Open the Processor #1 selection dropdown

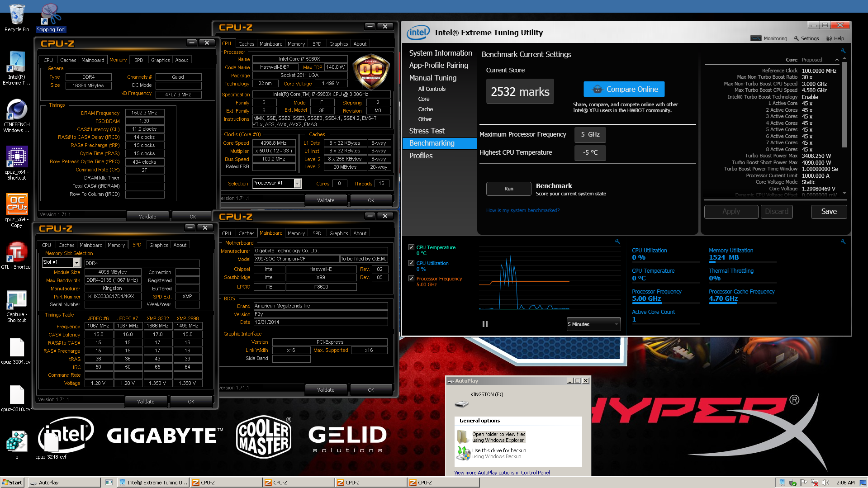coord(297,183)
